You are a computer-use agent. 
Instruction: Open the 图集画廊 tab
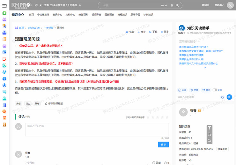coord(109,15)
